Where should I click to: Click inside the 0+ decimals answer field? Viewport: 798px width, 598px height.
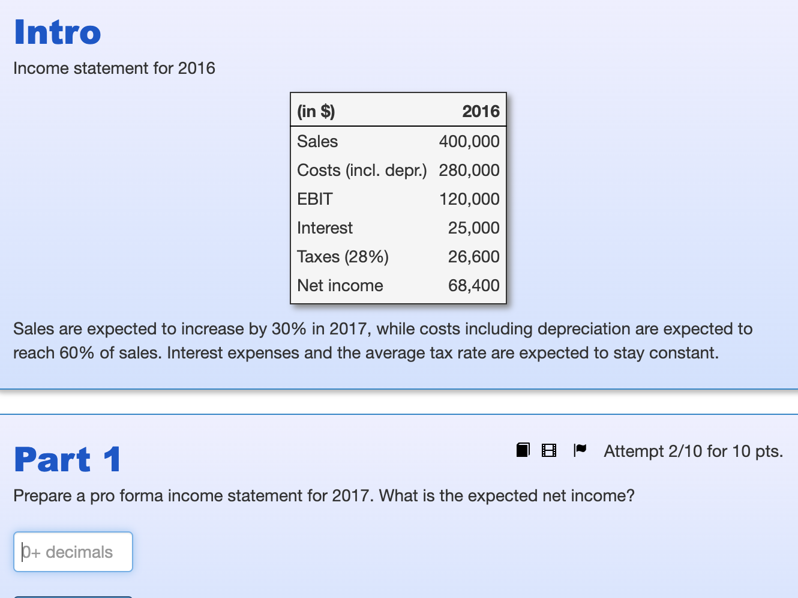(x=72, y=551)
